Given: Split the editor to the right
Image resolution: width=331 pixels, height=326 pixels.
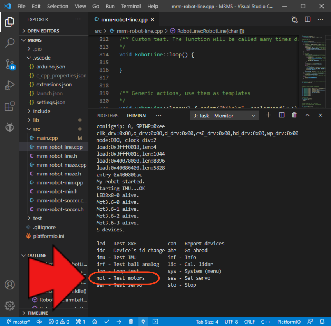Looking at the screenshot, I should click(308, 19).
